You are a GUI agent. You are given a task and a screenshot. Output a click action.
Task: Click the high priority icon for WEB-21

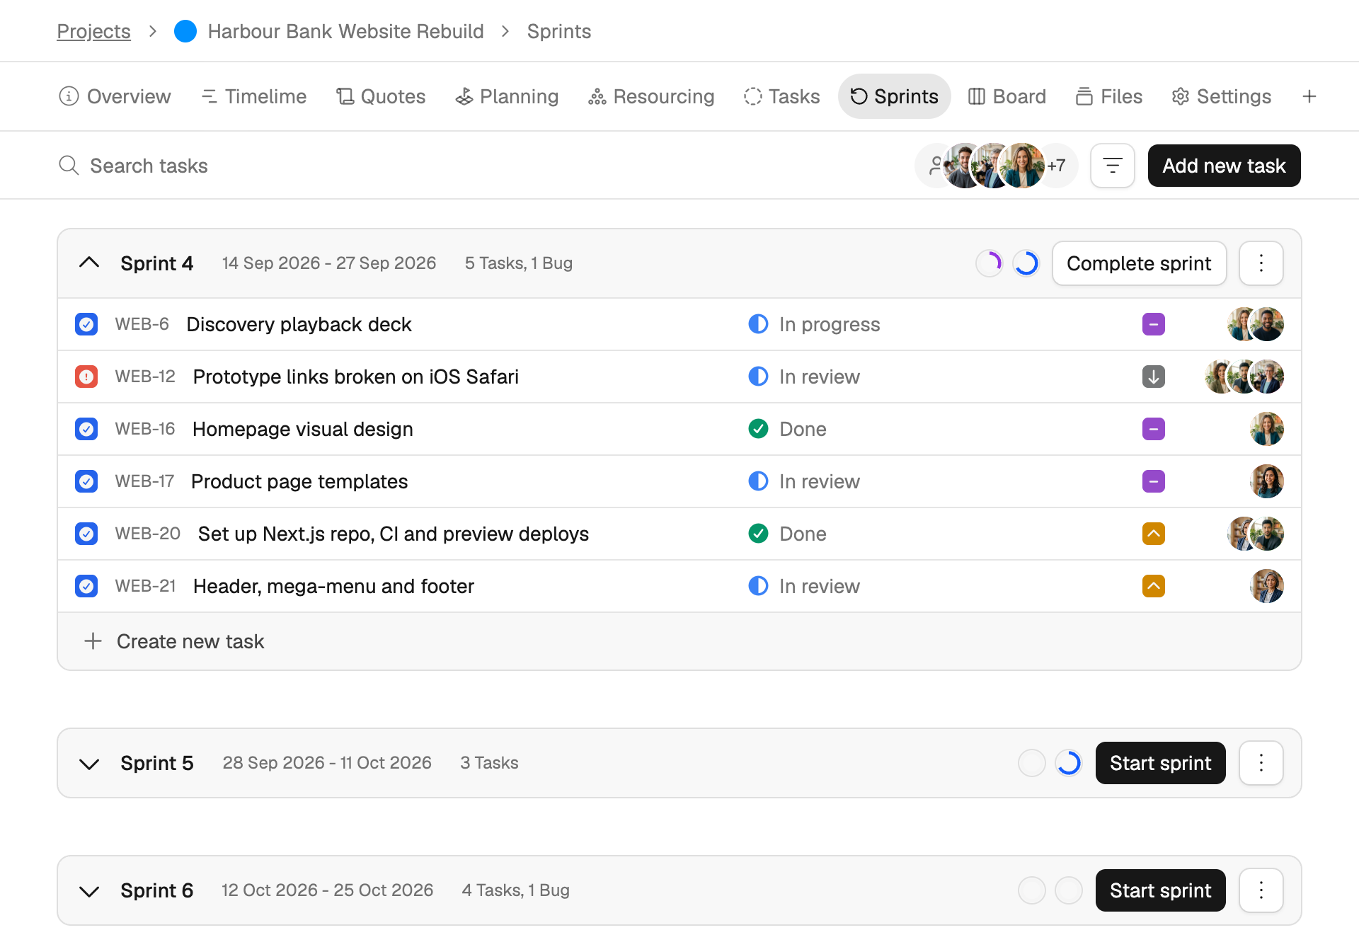click(1154, 586)
